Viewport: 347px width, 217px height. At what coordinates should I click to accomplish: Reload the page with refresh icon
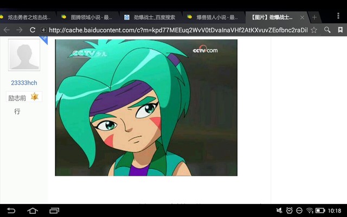(x=33, y=30)
